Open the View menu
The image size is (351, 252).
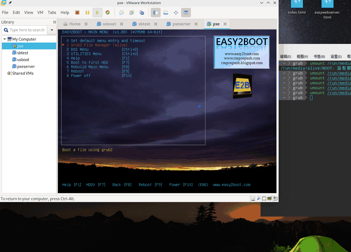[x=29, y=13]
